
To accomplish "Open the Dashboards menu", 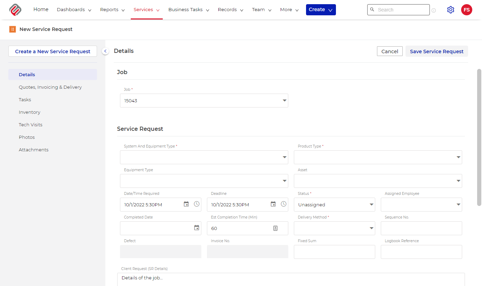I will point(74,10).
